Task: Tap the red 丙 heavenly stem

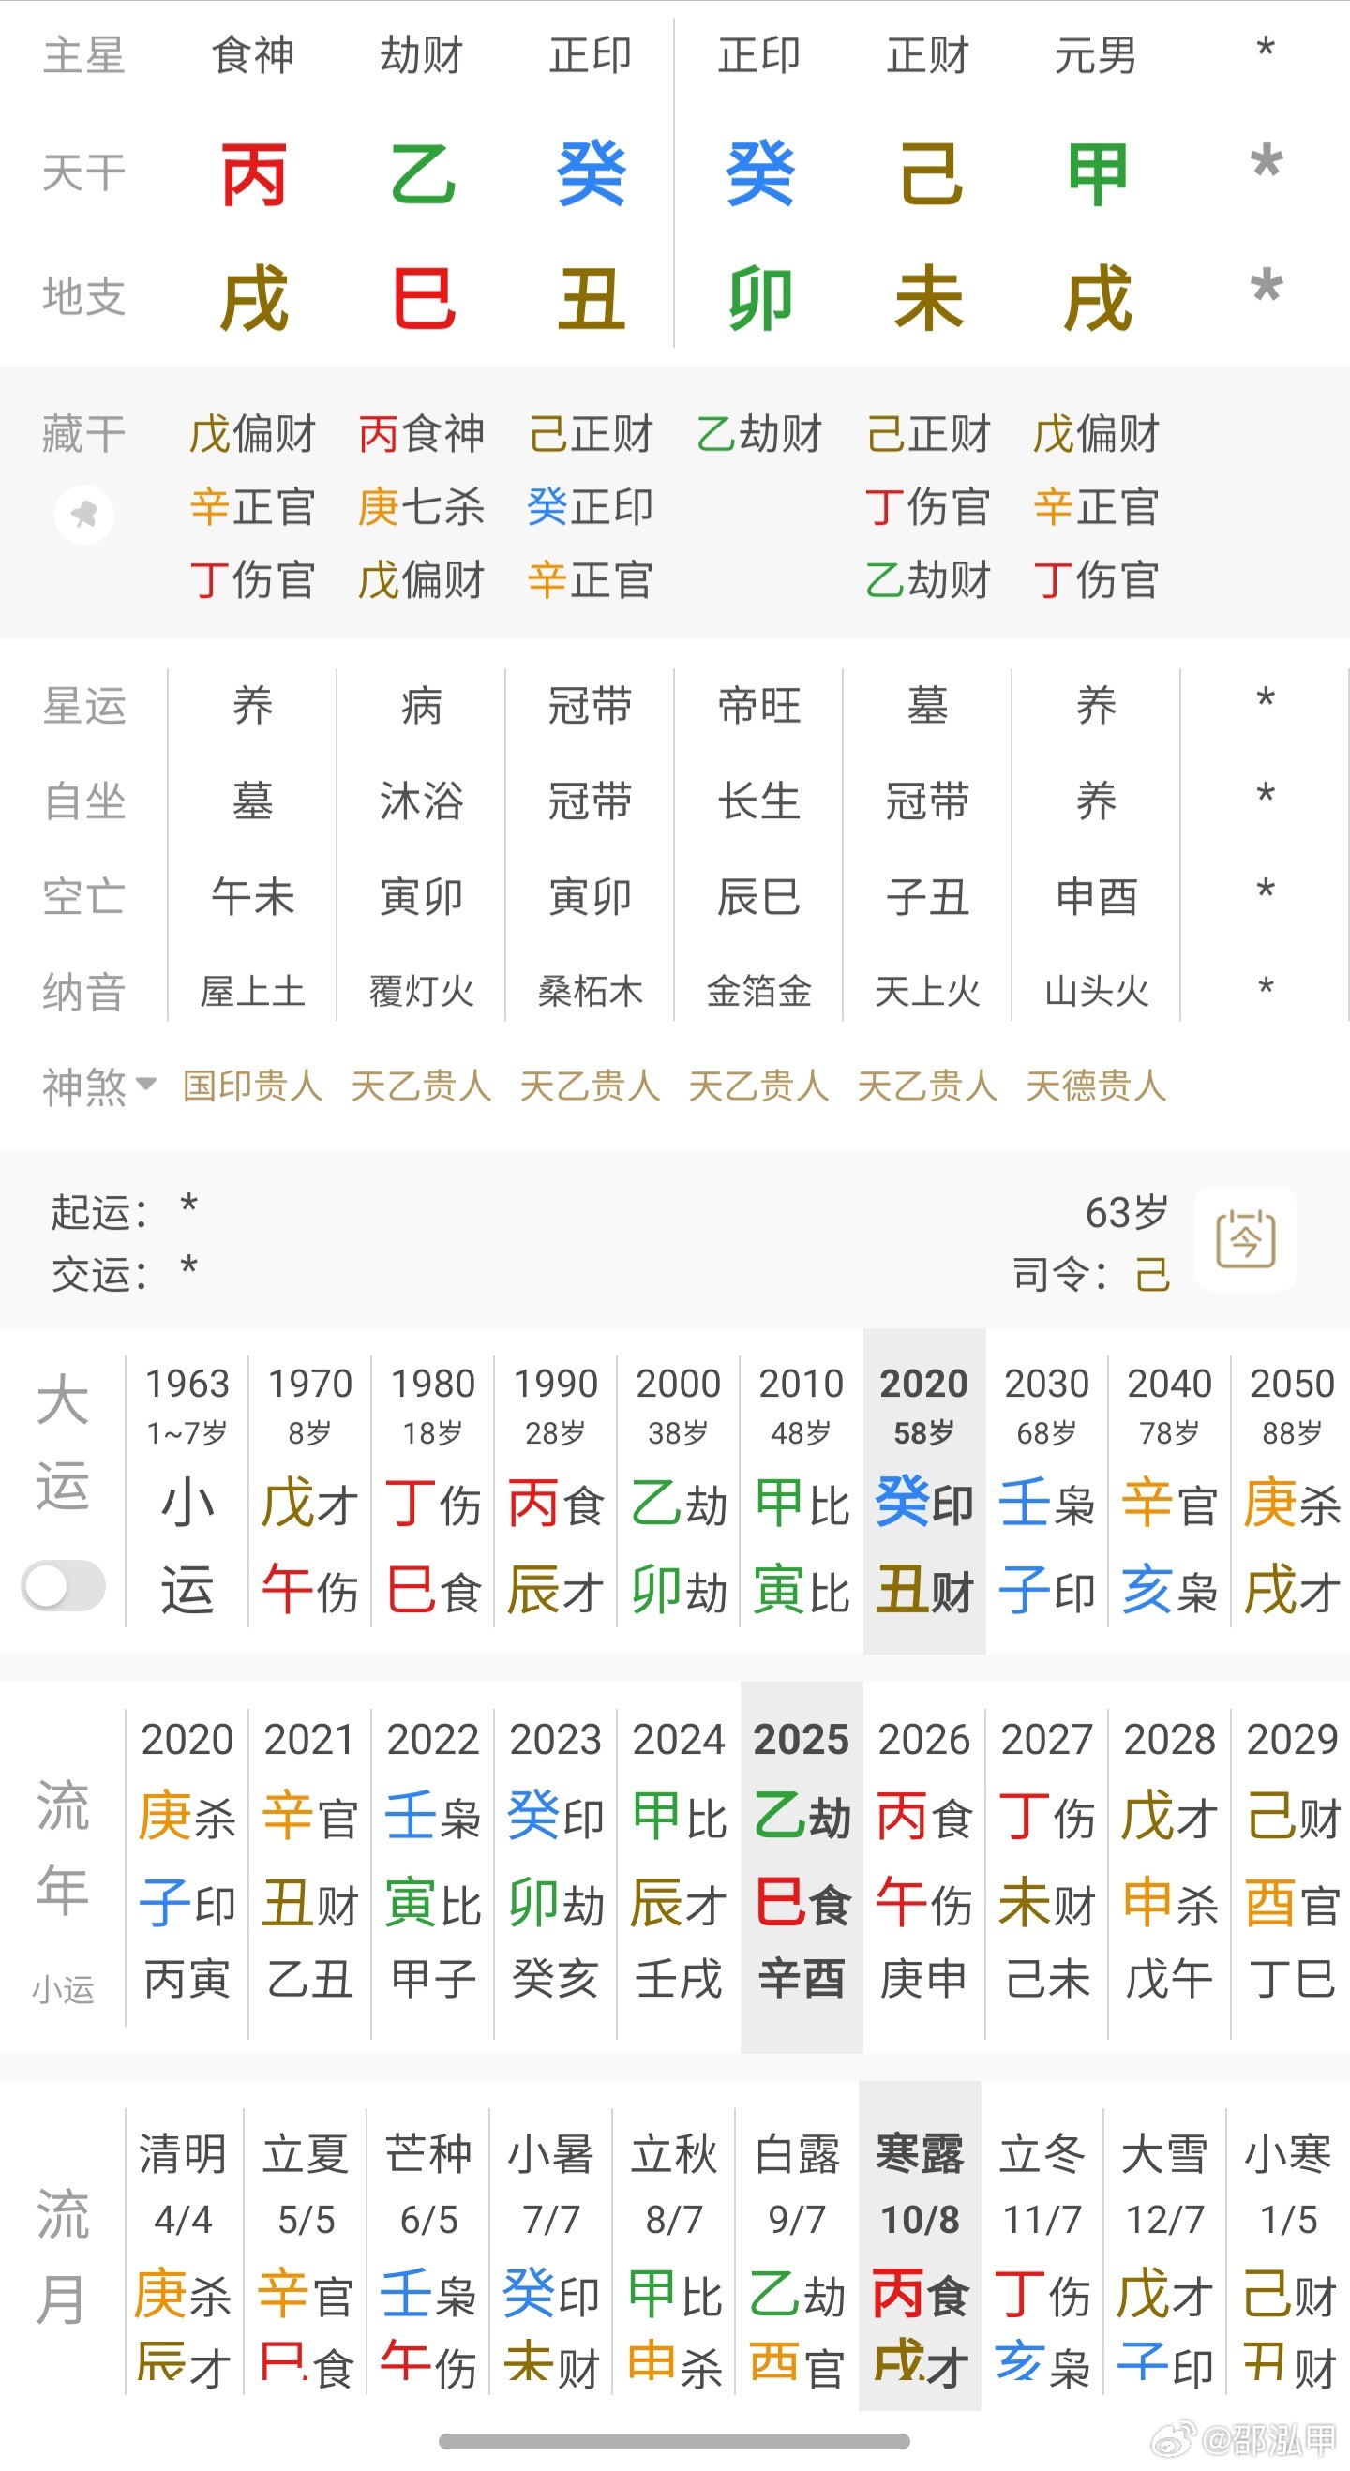Action: (x=253, y=174)
